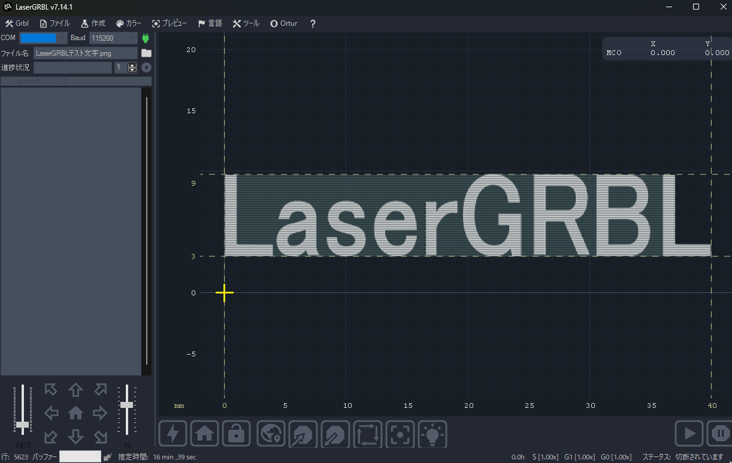The image size is (732, 463).
Task: Click the light bulb laser button
Action: point(432,434)
